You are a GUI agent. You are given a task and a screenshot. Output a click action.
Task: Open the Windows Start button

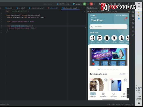click(139, 3)
